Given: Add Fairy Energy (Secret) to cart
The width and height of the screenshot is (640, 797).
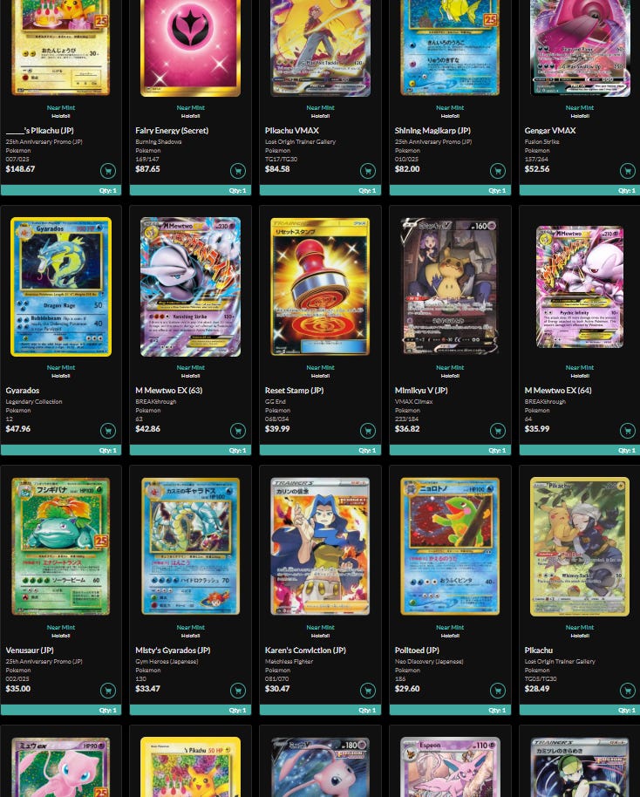Looking at the screenshot, I should pos(238,171).
